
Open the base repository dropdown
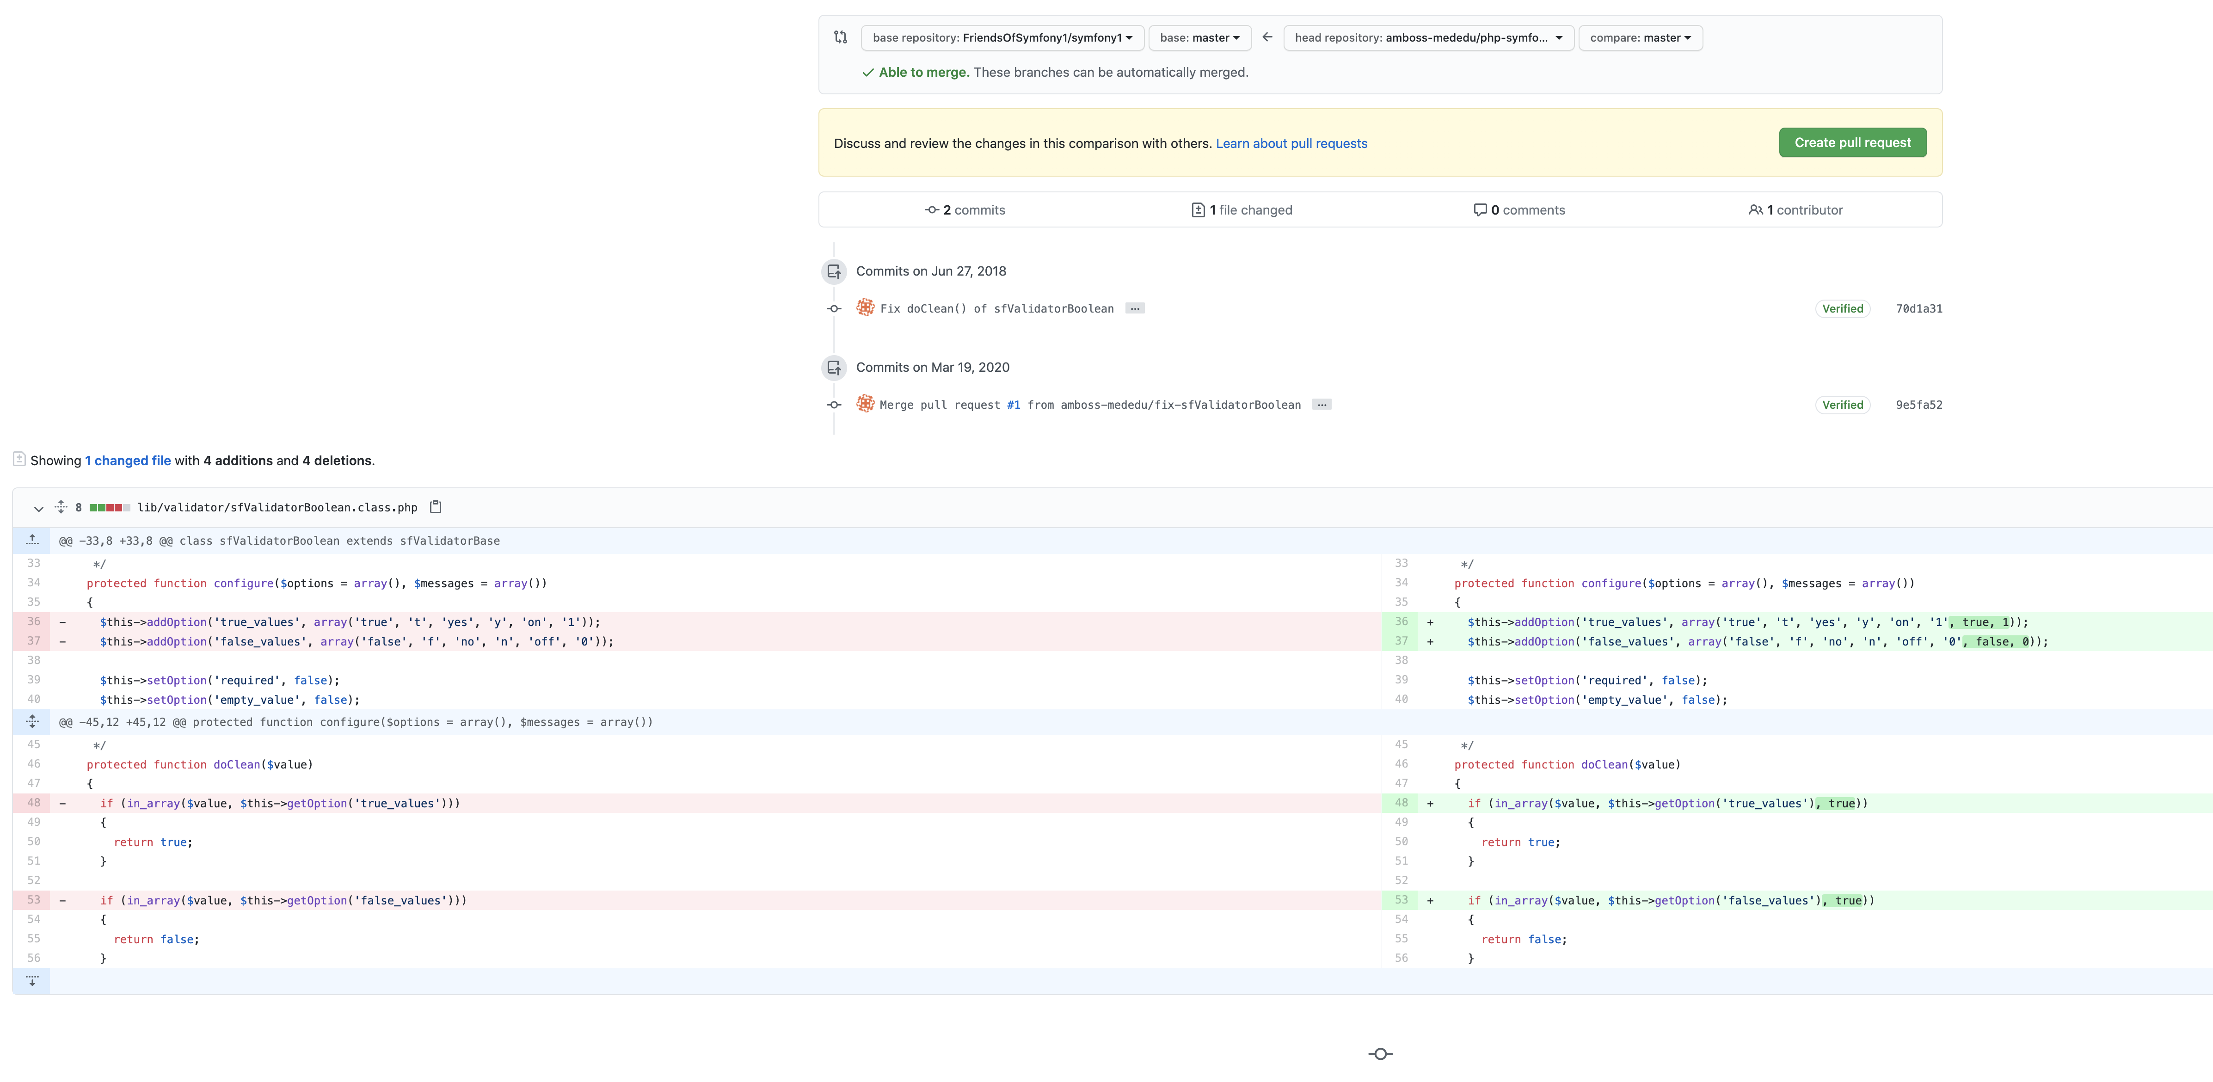(1002, 38)
